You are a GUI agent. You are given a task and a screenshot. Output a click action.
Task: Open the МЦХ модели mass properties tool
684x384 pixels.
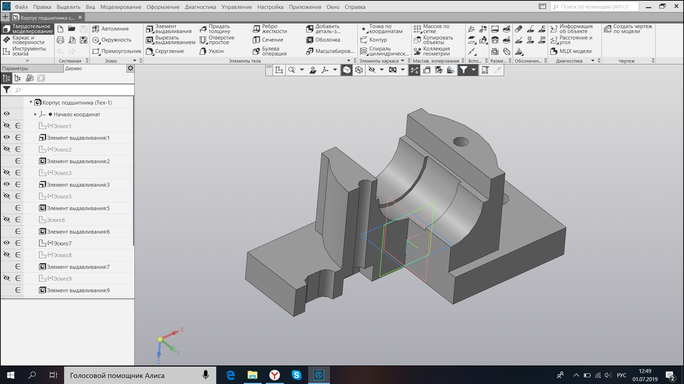[x=571, y=51]
